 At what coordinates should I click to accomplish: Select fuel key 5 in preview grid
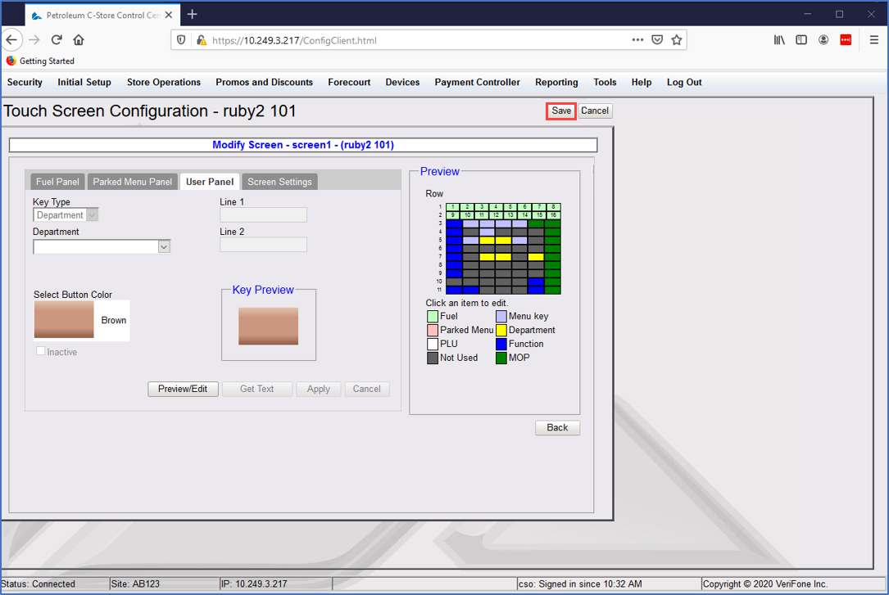(x=510, y=207)
